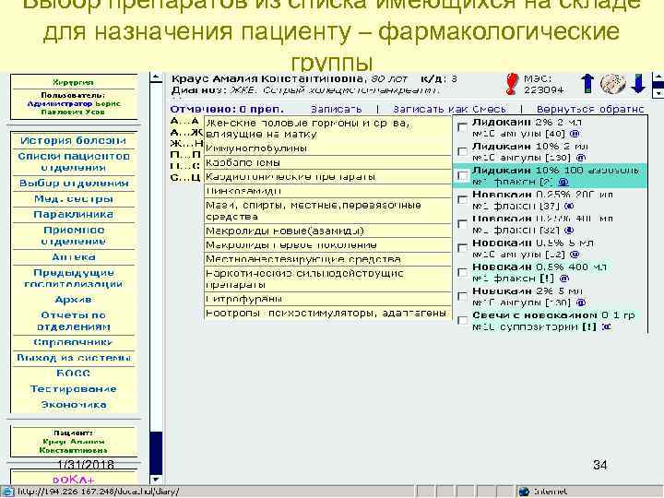Check the Лидокаин 2% 2 мл checkbox
664x498 pixels.
pos(462,127)
